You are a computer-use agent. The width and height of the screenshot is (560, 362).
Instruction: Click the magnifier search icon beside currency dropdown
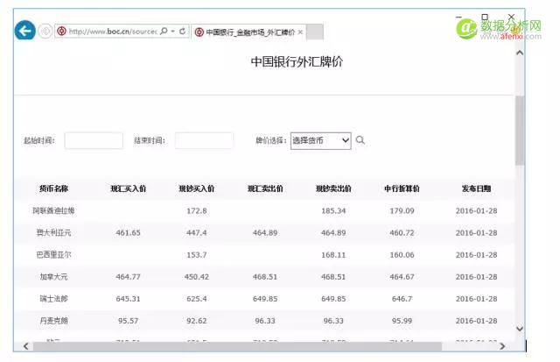coord(360,140)
